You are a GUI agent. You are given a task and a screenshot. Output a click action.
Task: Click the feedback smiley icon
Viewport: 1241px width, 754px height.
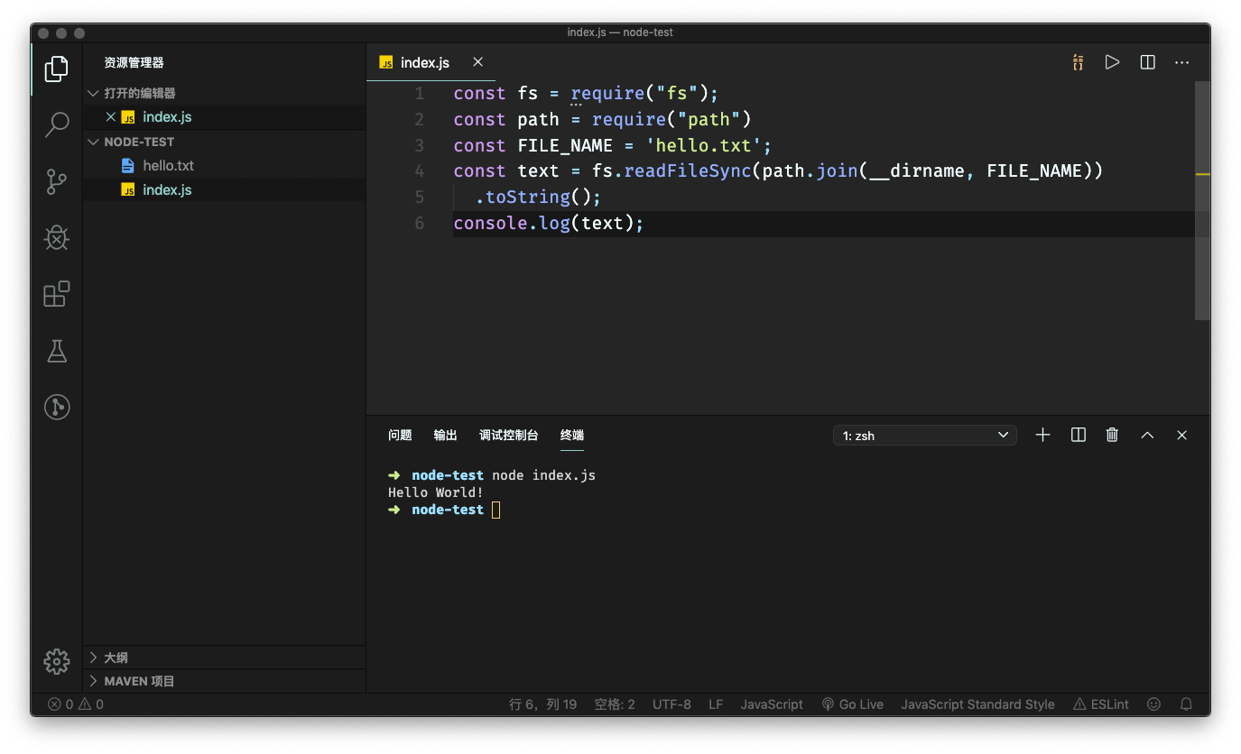1153,704
